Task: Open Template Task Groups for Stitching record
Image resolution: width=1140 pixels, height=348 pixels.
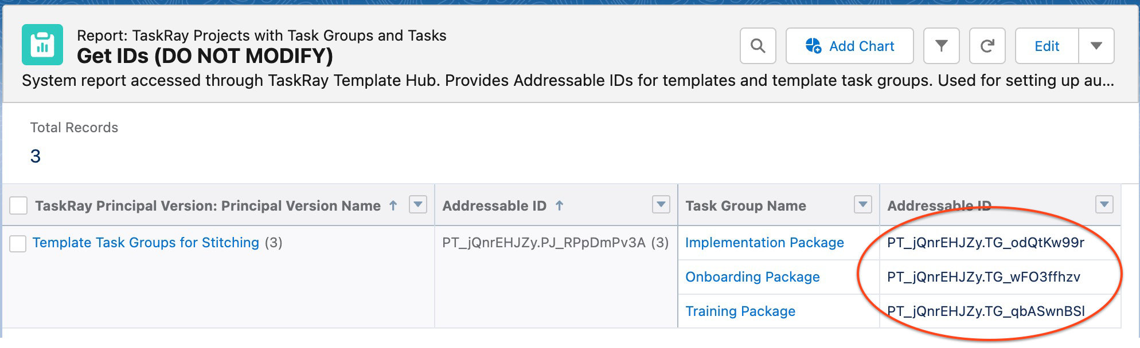Action: tap(145, 242)
